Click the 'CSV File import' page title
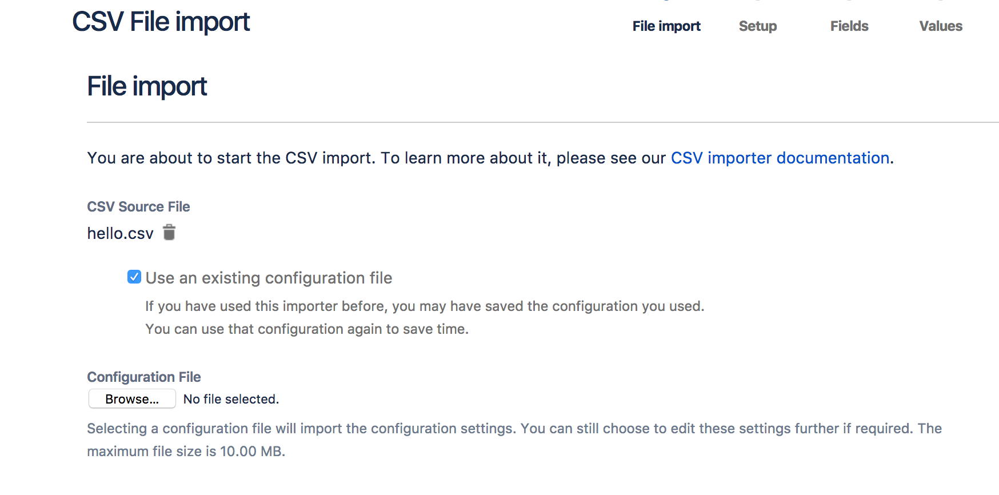 pyautogui.click(x=161, y=22)
